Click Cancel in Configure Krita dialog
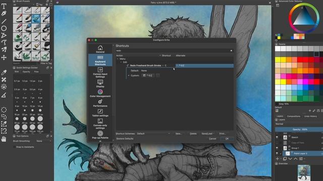Viewport: 323px width, 181px height. click(x=212, y=139)
